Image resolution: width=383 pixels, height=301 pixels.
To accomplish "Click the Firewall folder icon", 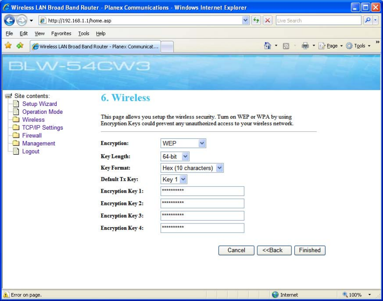I will (x=16, y=135).
